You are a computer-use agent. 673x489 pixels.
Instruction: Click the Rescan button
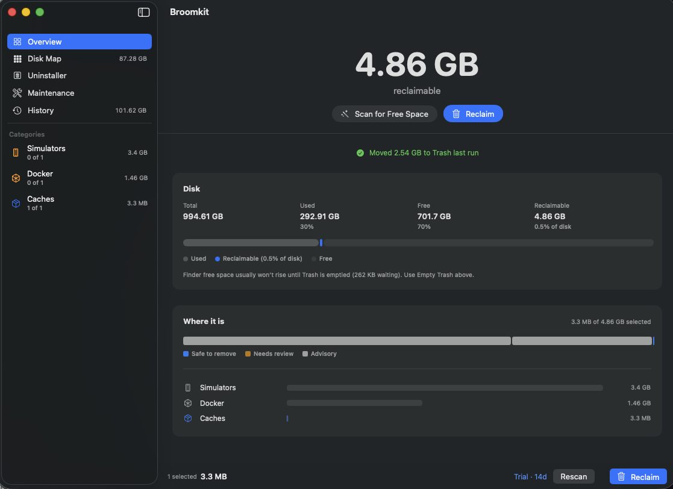click(x=574, y=476)
